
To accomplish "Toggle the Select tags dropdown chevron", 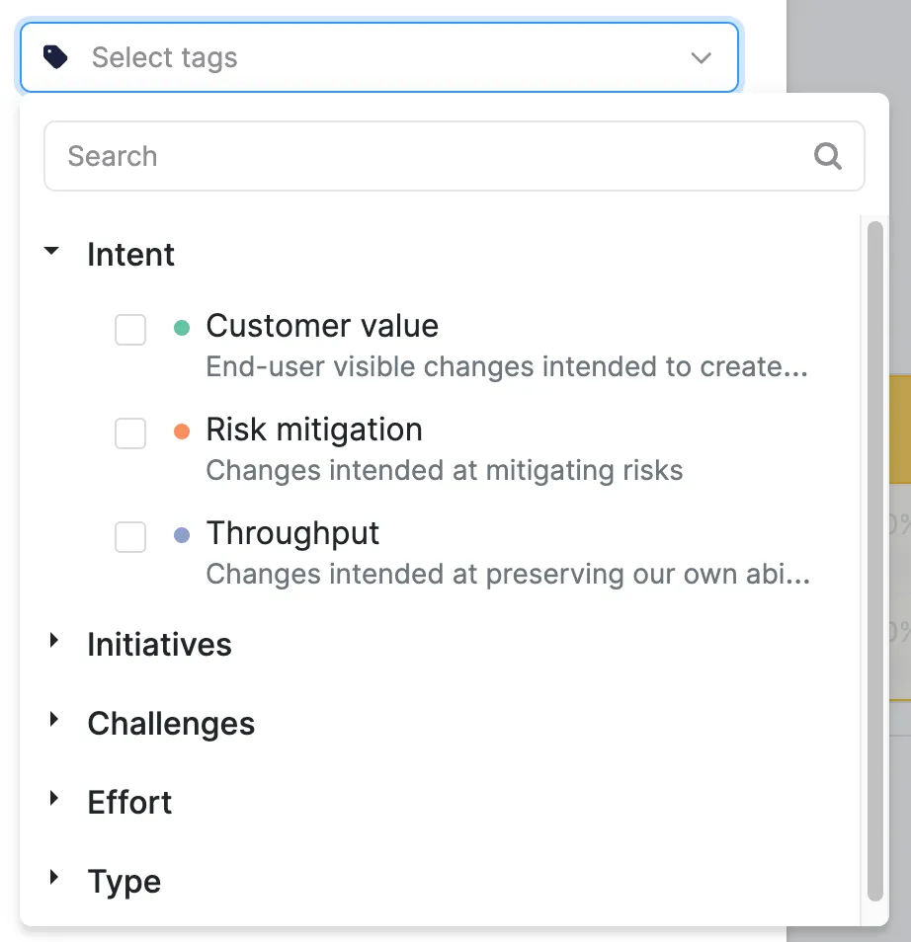I will pyautogui.click(x=702, y=57).
